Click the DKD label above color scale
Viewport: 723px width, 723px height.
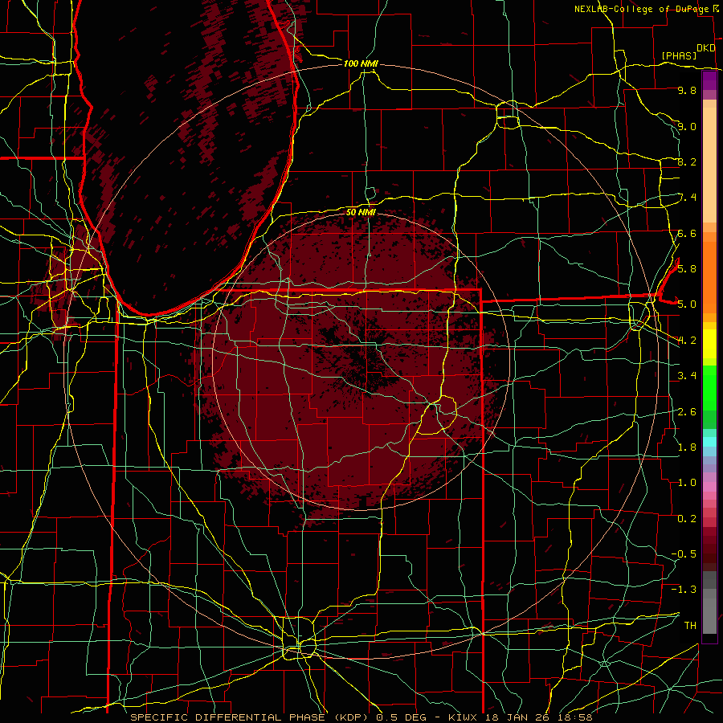point(705,48)
